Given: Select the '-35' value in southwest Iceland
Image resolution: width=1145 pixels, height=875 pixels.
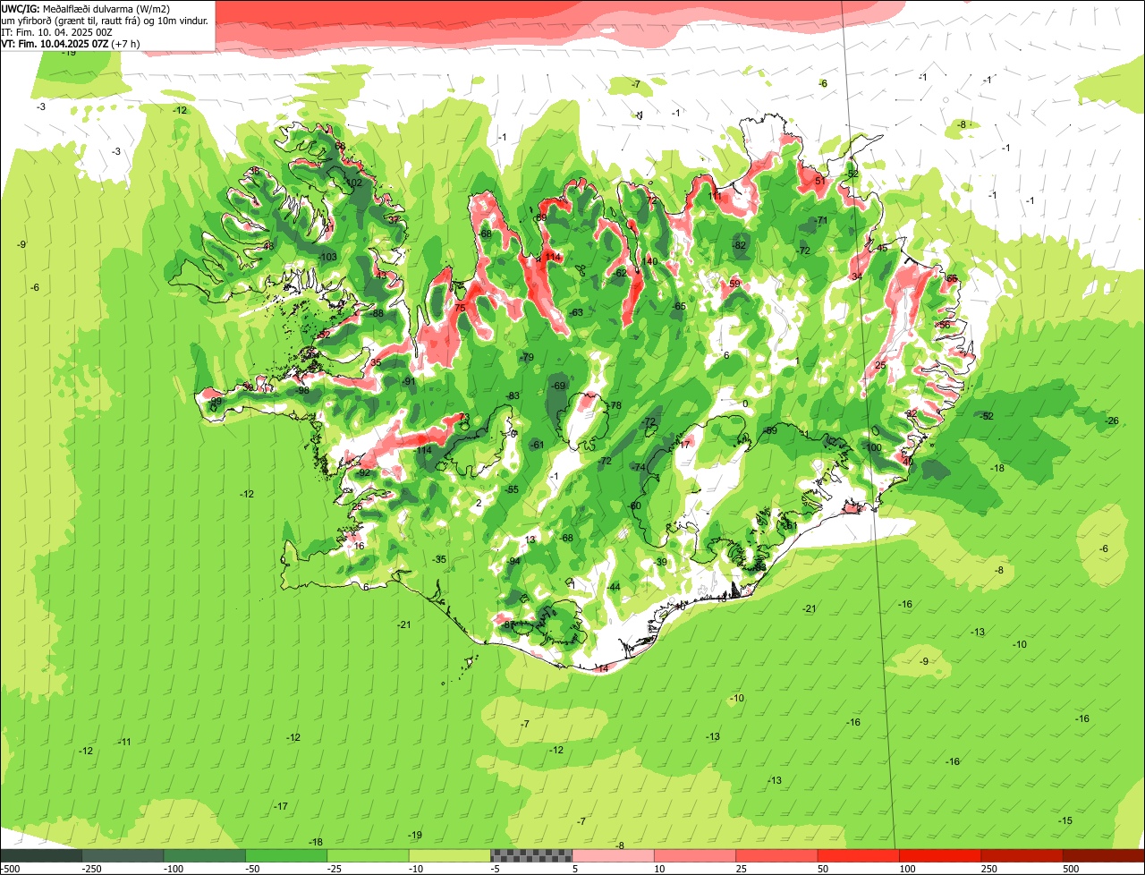Looking at the screenshot, I should [439, 559].
